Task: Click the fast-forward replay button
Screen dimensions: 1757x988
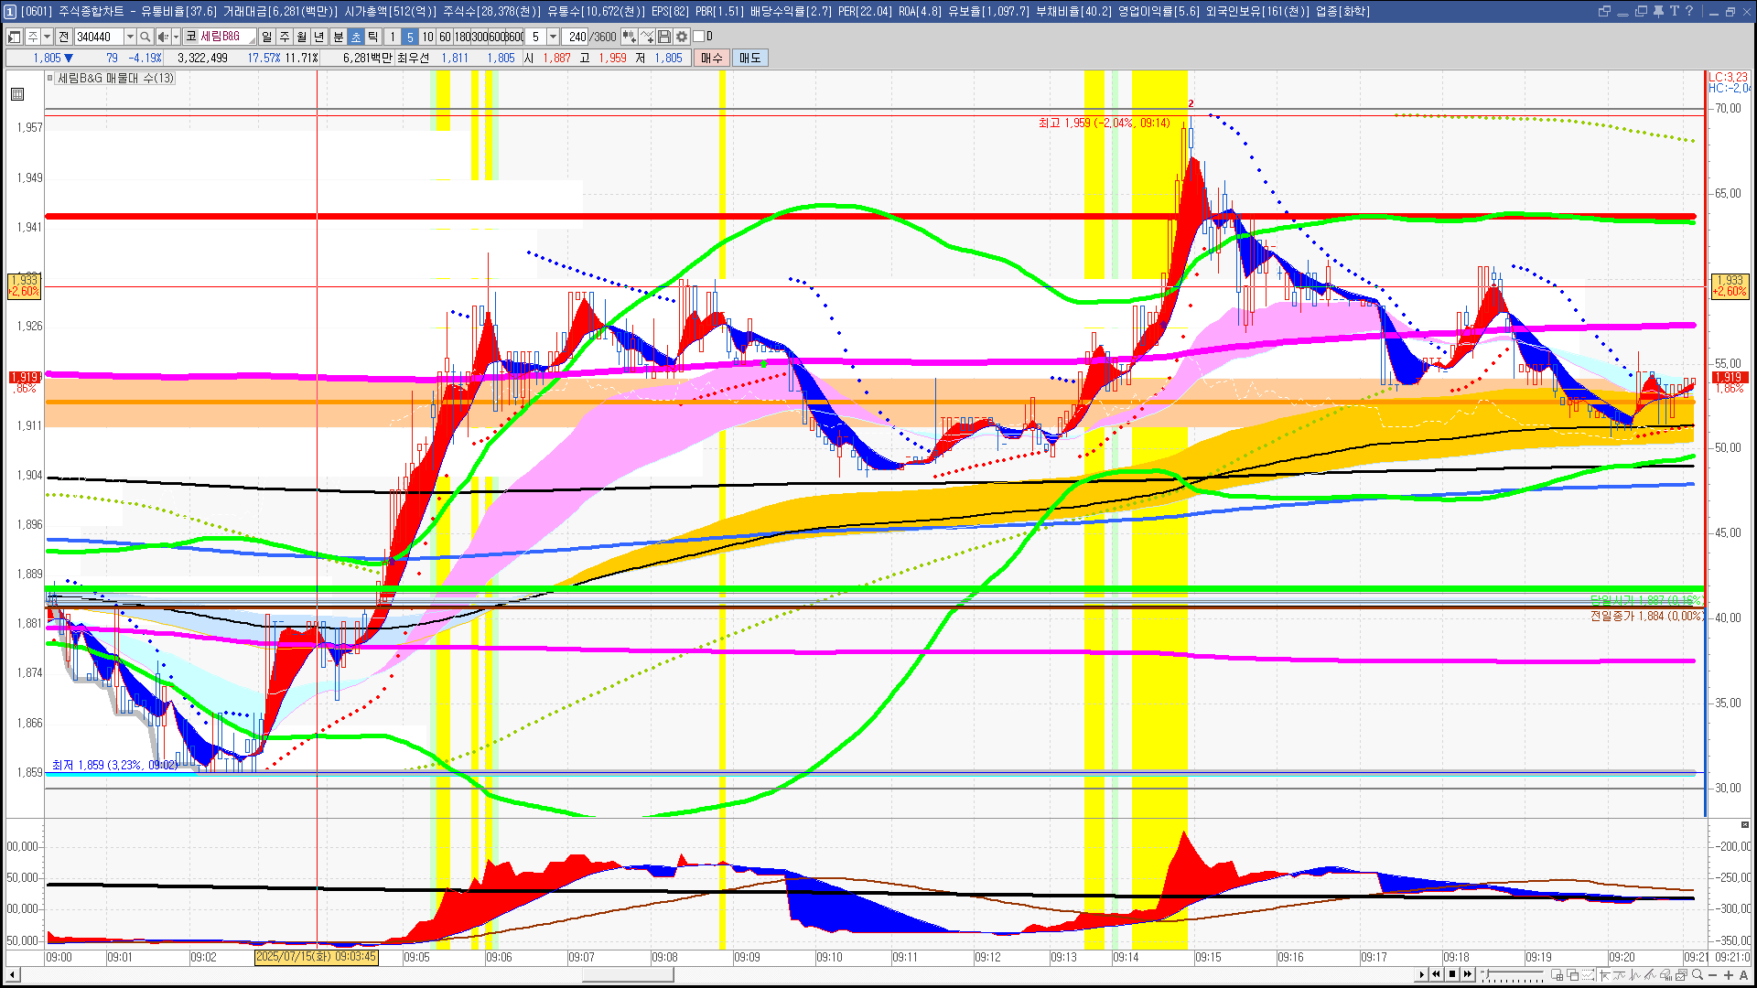Action: click(x=1468, y=974)
